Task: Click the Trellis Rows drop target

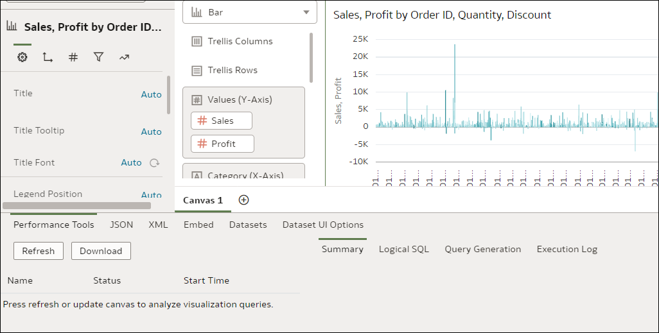Action: point(233,71)
